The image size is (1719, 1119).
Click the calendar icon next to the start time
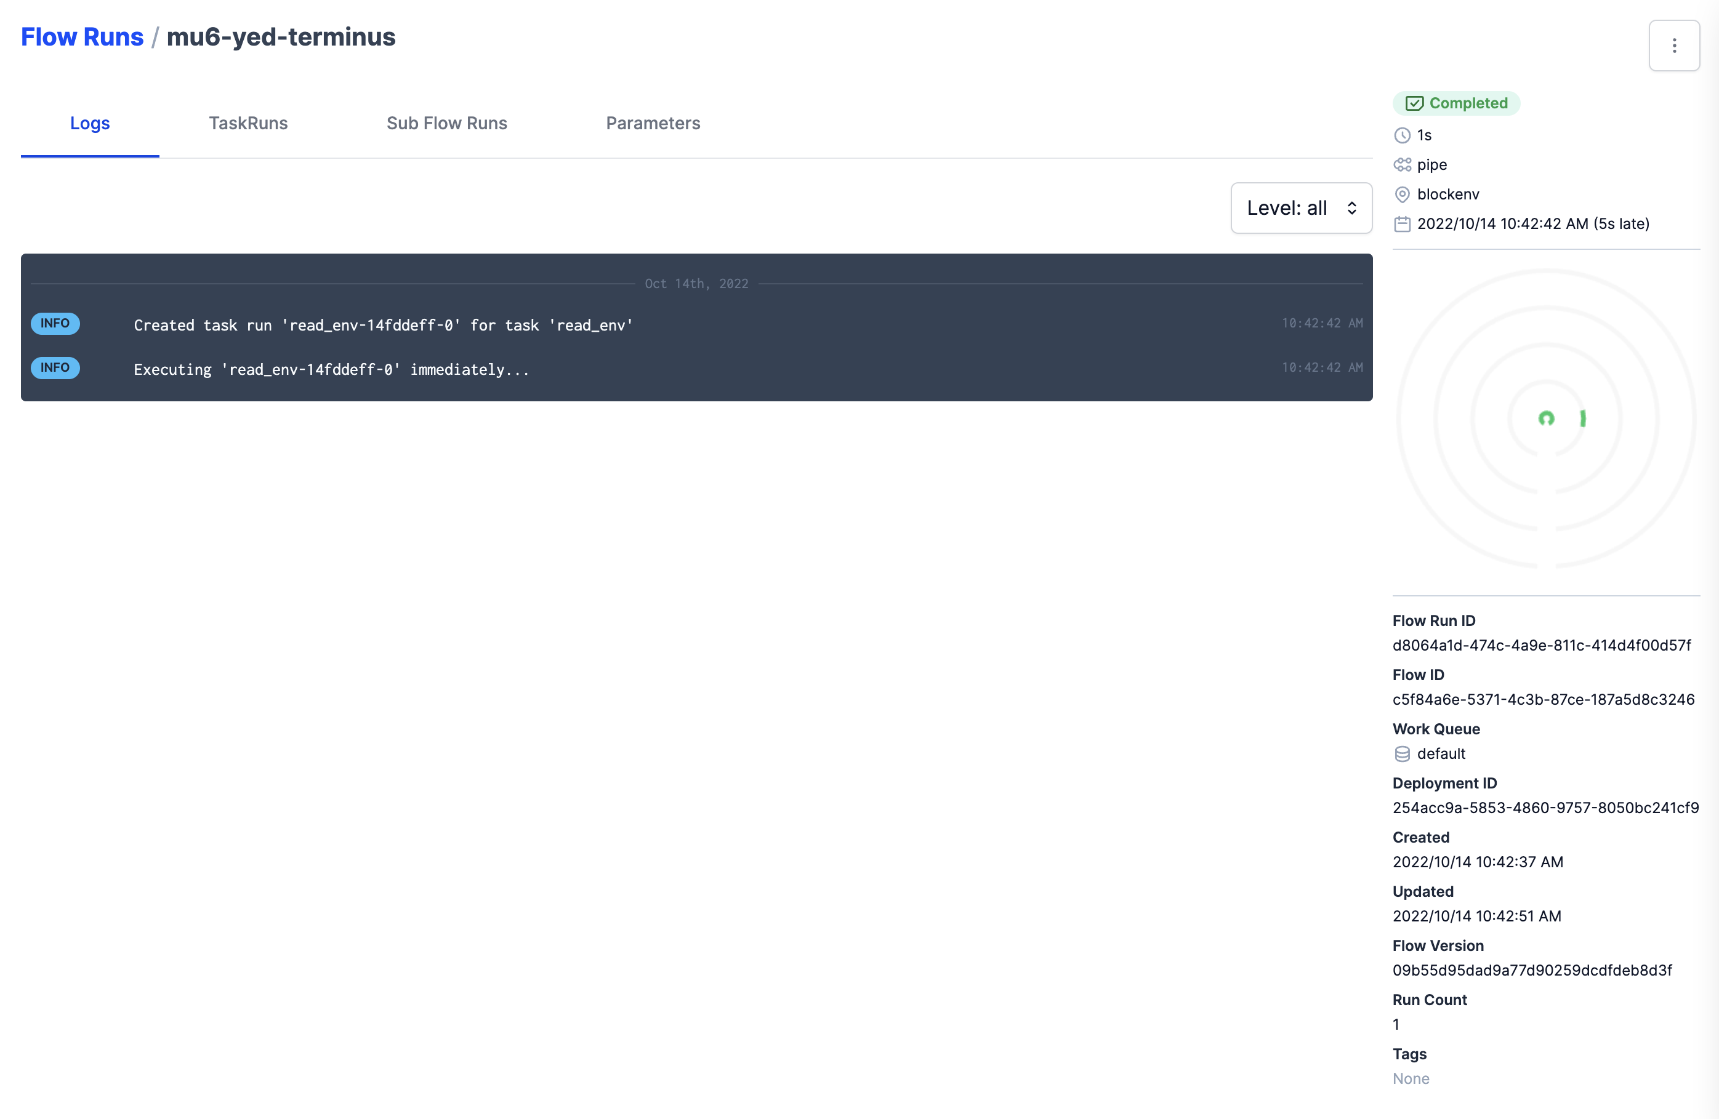(x=1402, y=224)
